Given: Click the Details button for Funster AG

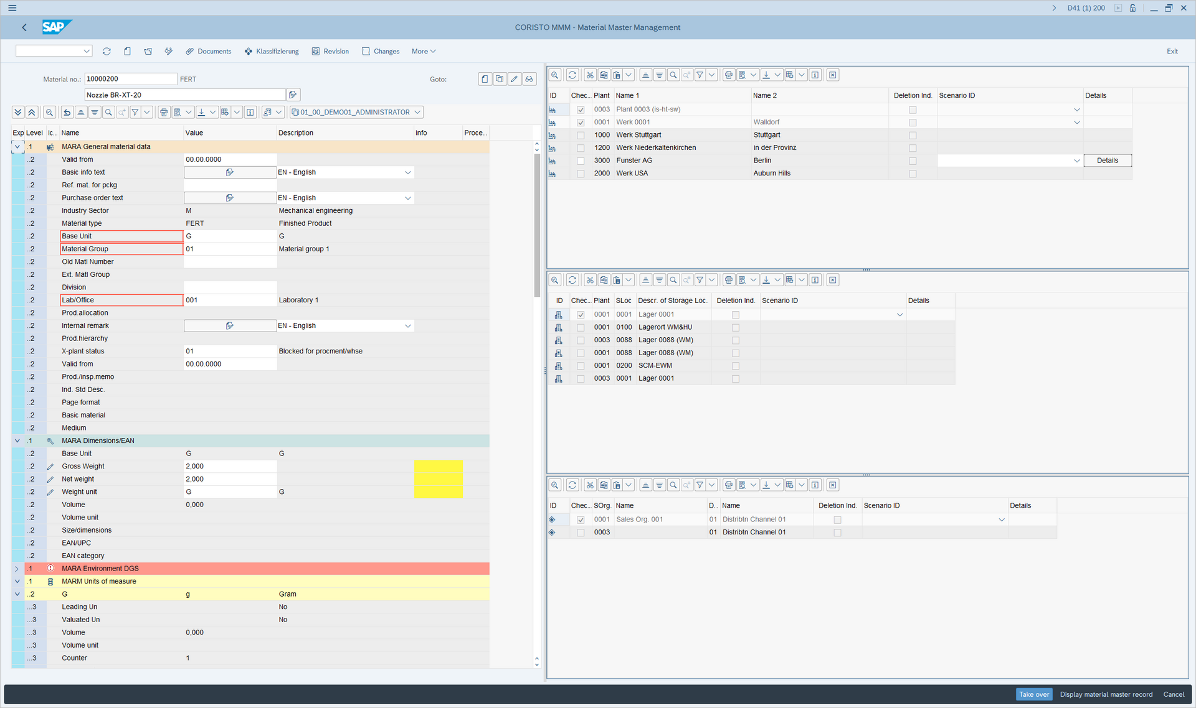Looking at the screenshot, I should (x=1108, y=161).
